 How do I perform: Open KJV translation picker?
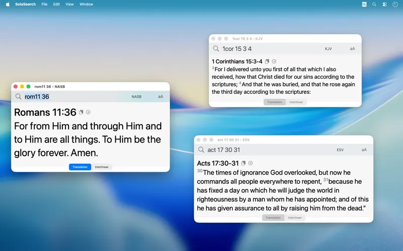click(x=328, y=49)
